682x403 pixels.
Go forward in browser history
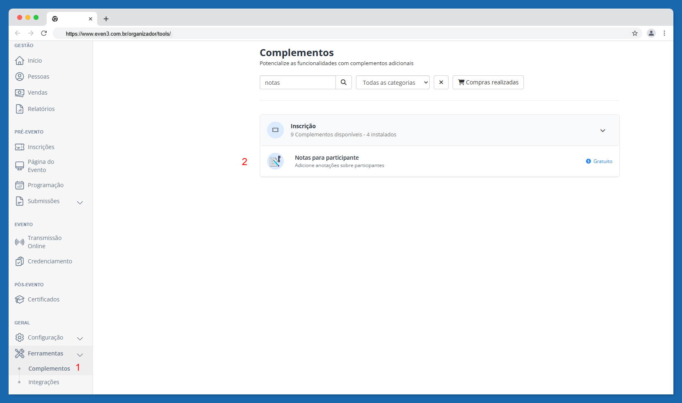[31, 33]
